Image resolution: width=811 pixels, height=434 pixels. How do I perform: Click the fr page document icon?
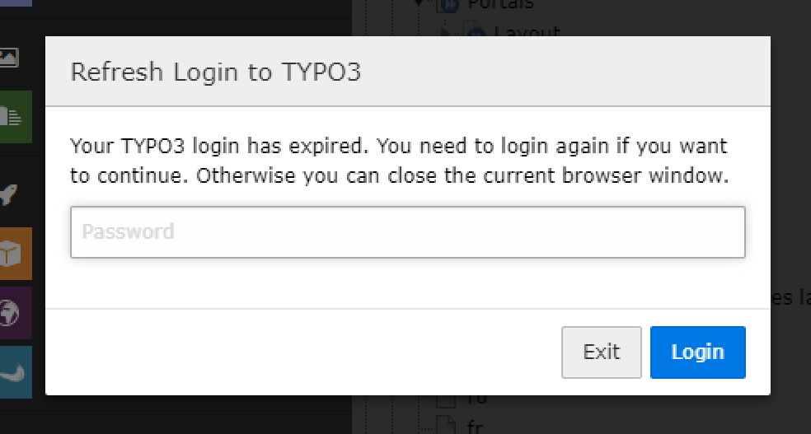point(446,427)
